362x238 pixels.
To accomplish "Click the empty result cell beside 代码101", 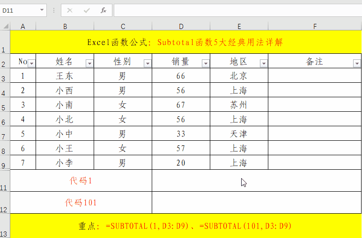I will pos(257,203).
